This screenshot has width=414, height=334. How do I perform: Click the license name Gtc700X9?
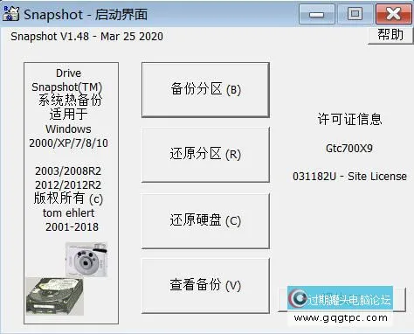(349, 149)
